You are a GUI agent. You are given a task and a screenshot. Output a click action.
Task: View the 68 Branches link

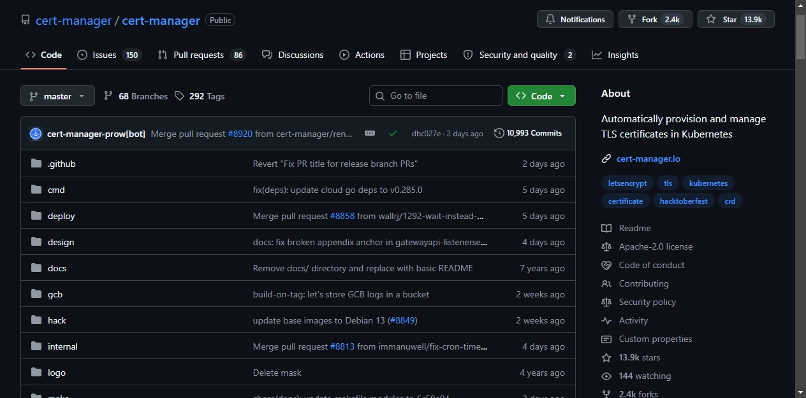[x=136, y=96]
